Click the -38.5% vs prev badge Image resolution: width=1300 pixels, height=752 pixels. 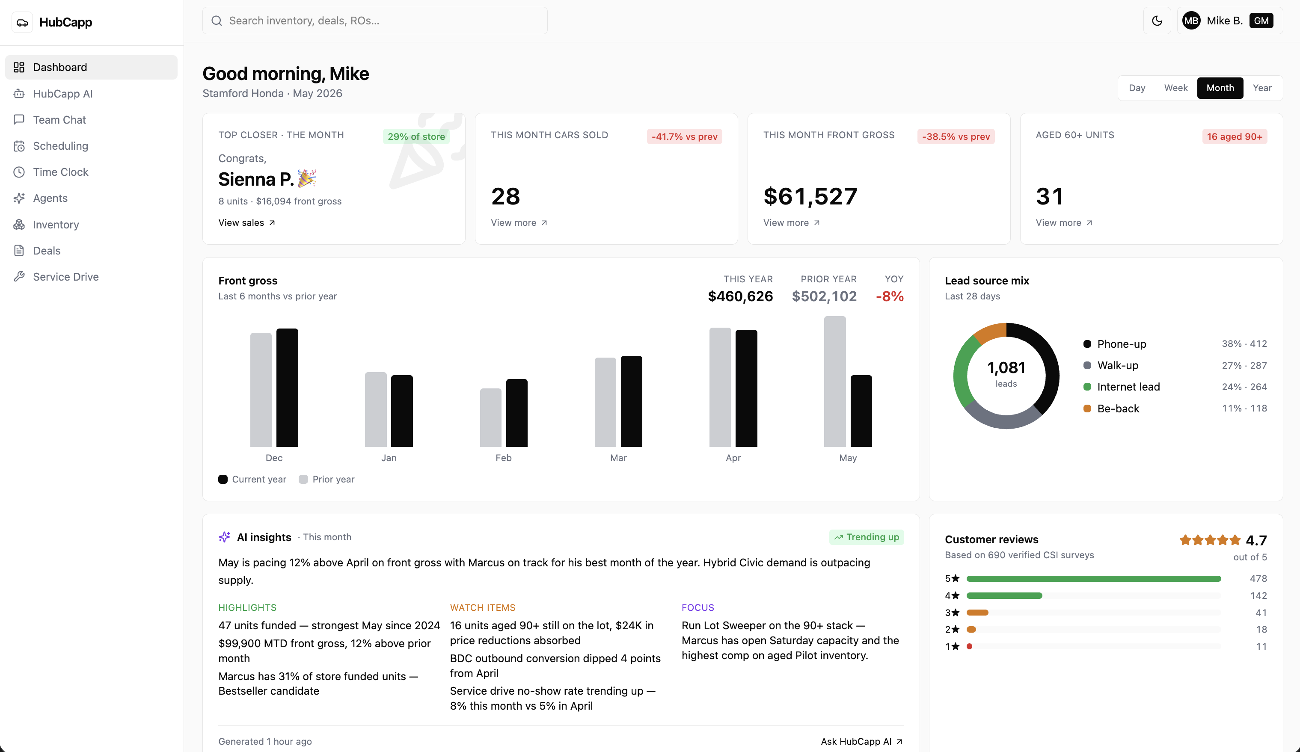coord(956,137)
